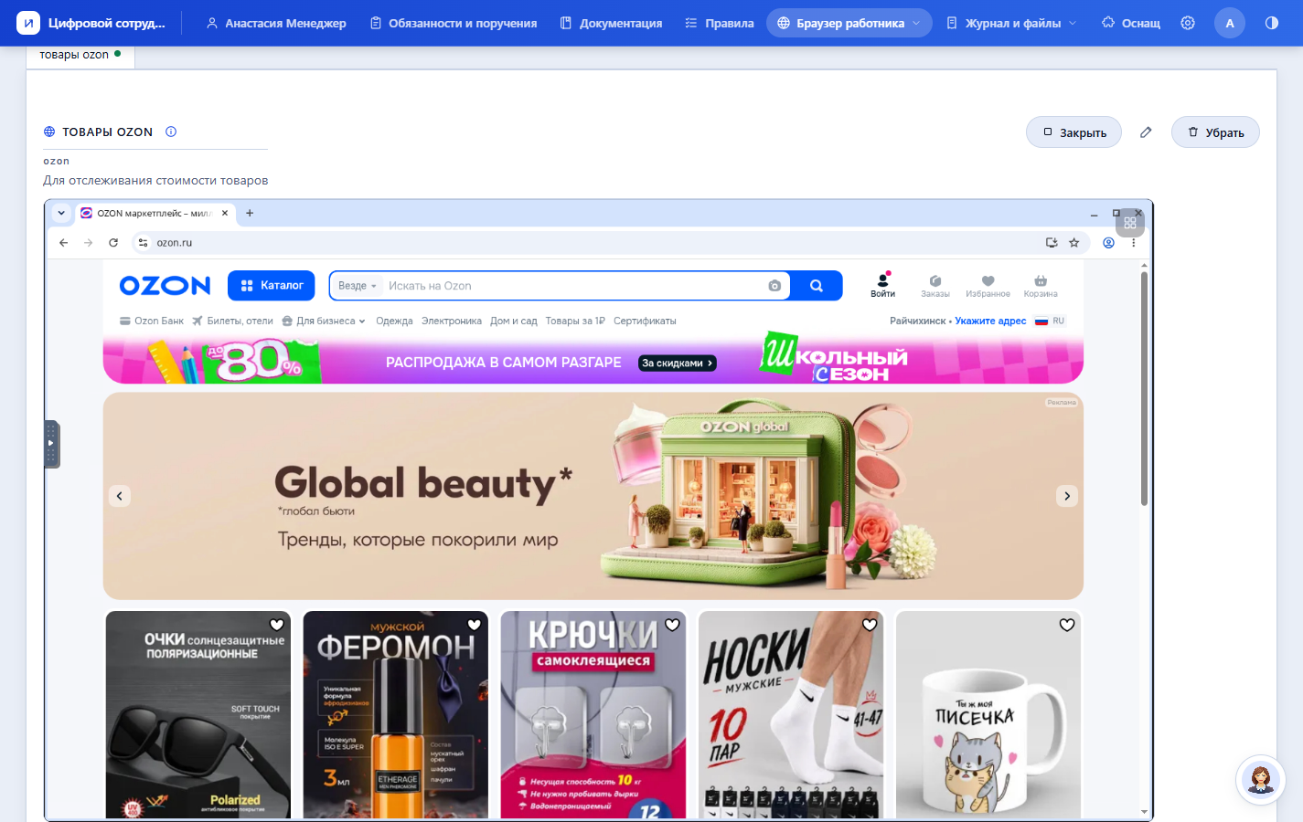The image size is (1303, 822).
Task: Favorite the Крючки hooks product with heart
Action: 672,625
